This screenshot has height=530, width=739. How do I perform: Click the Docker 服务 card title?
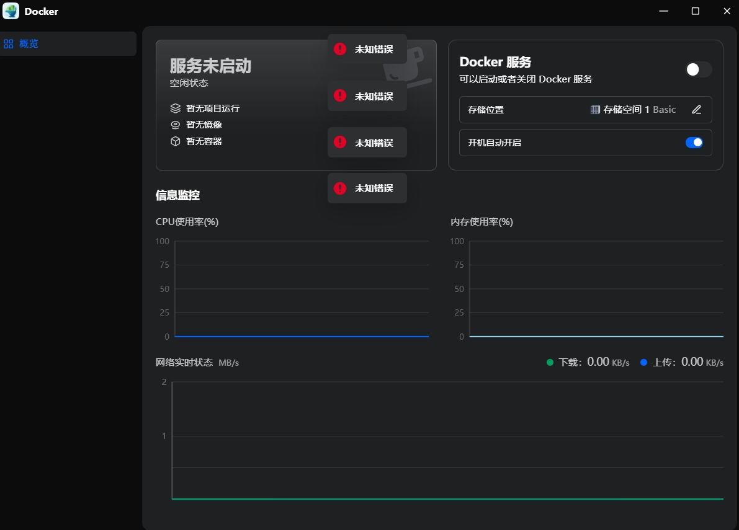click(495, 62)
